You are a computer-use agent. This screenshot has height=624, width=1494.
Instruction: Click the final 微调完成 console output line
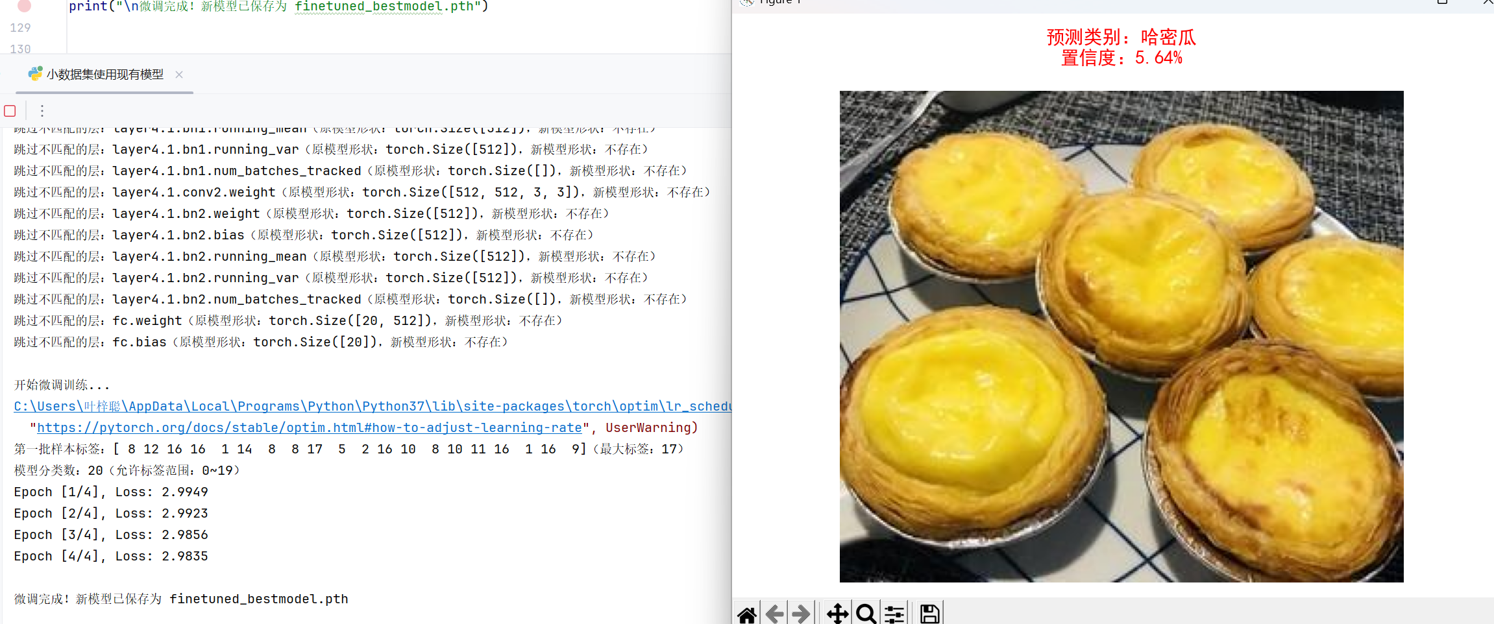click(x=181, y=599)
